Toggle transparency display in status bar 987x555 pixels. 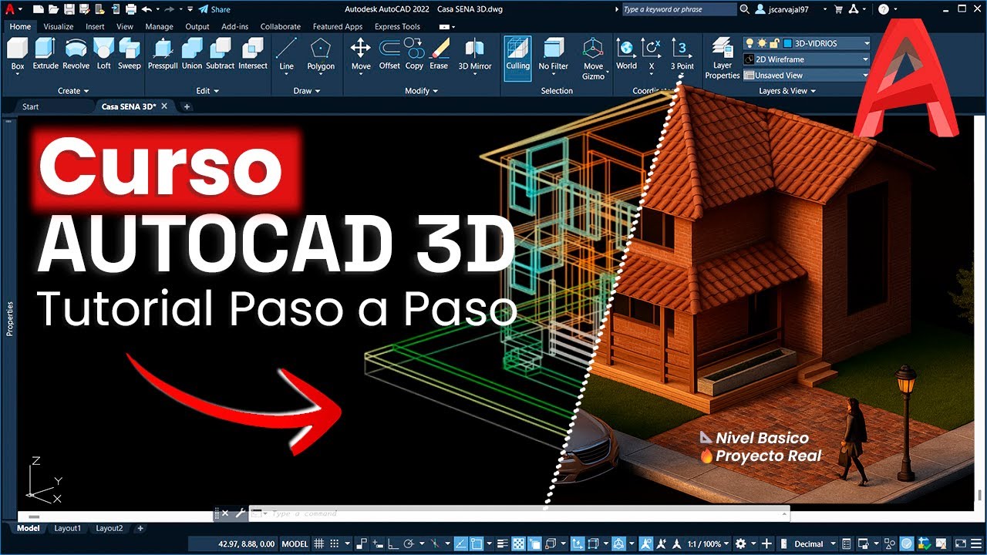coord(519,543)
